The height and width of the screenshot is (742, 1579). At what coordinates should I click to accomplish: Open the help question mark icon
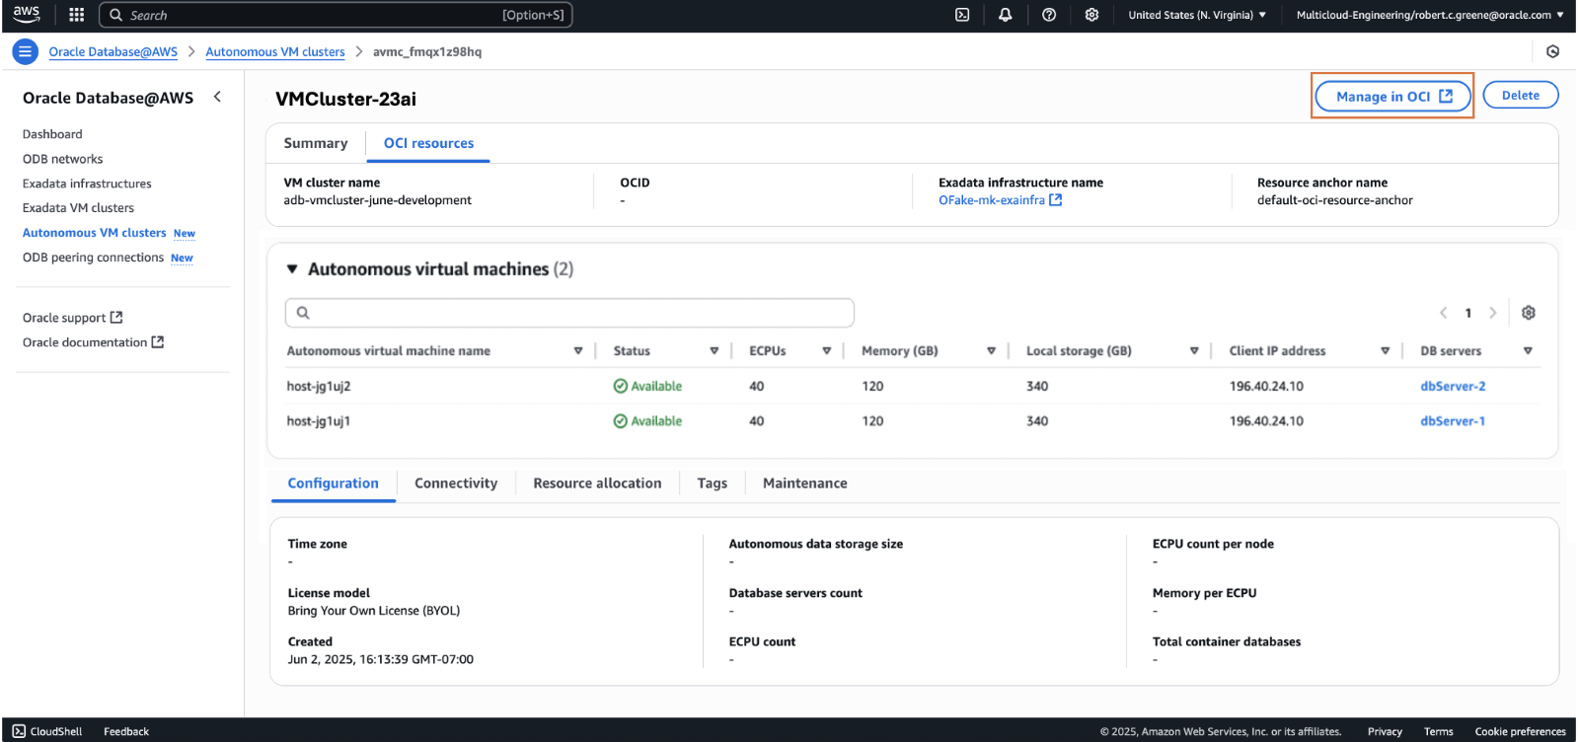pos(1049,15)
